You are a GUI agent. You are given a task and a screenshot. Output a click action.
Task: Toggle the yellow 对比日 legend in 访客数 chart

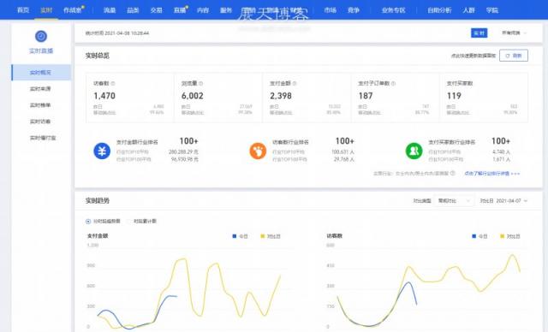point(510,236)
